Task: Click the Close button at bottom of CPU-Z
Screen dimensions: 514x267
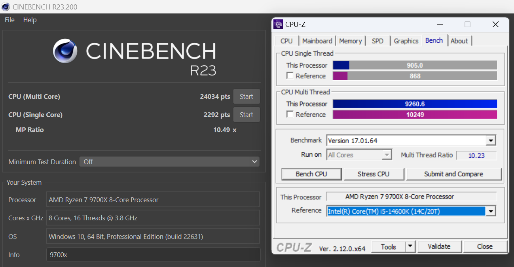Action: (485, 247)
